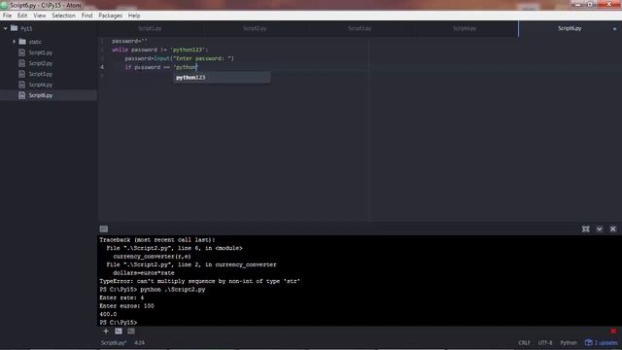Hide the terminal panel with chevron

pyautogui.click(x=600, y=229)
